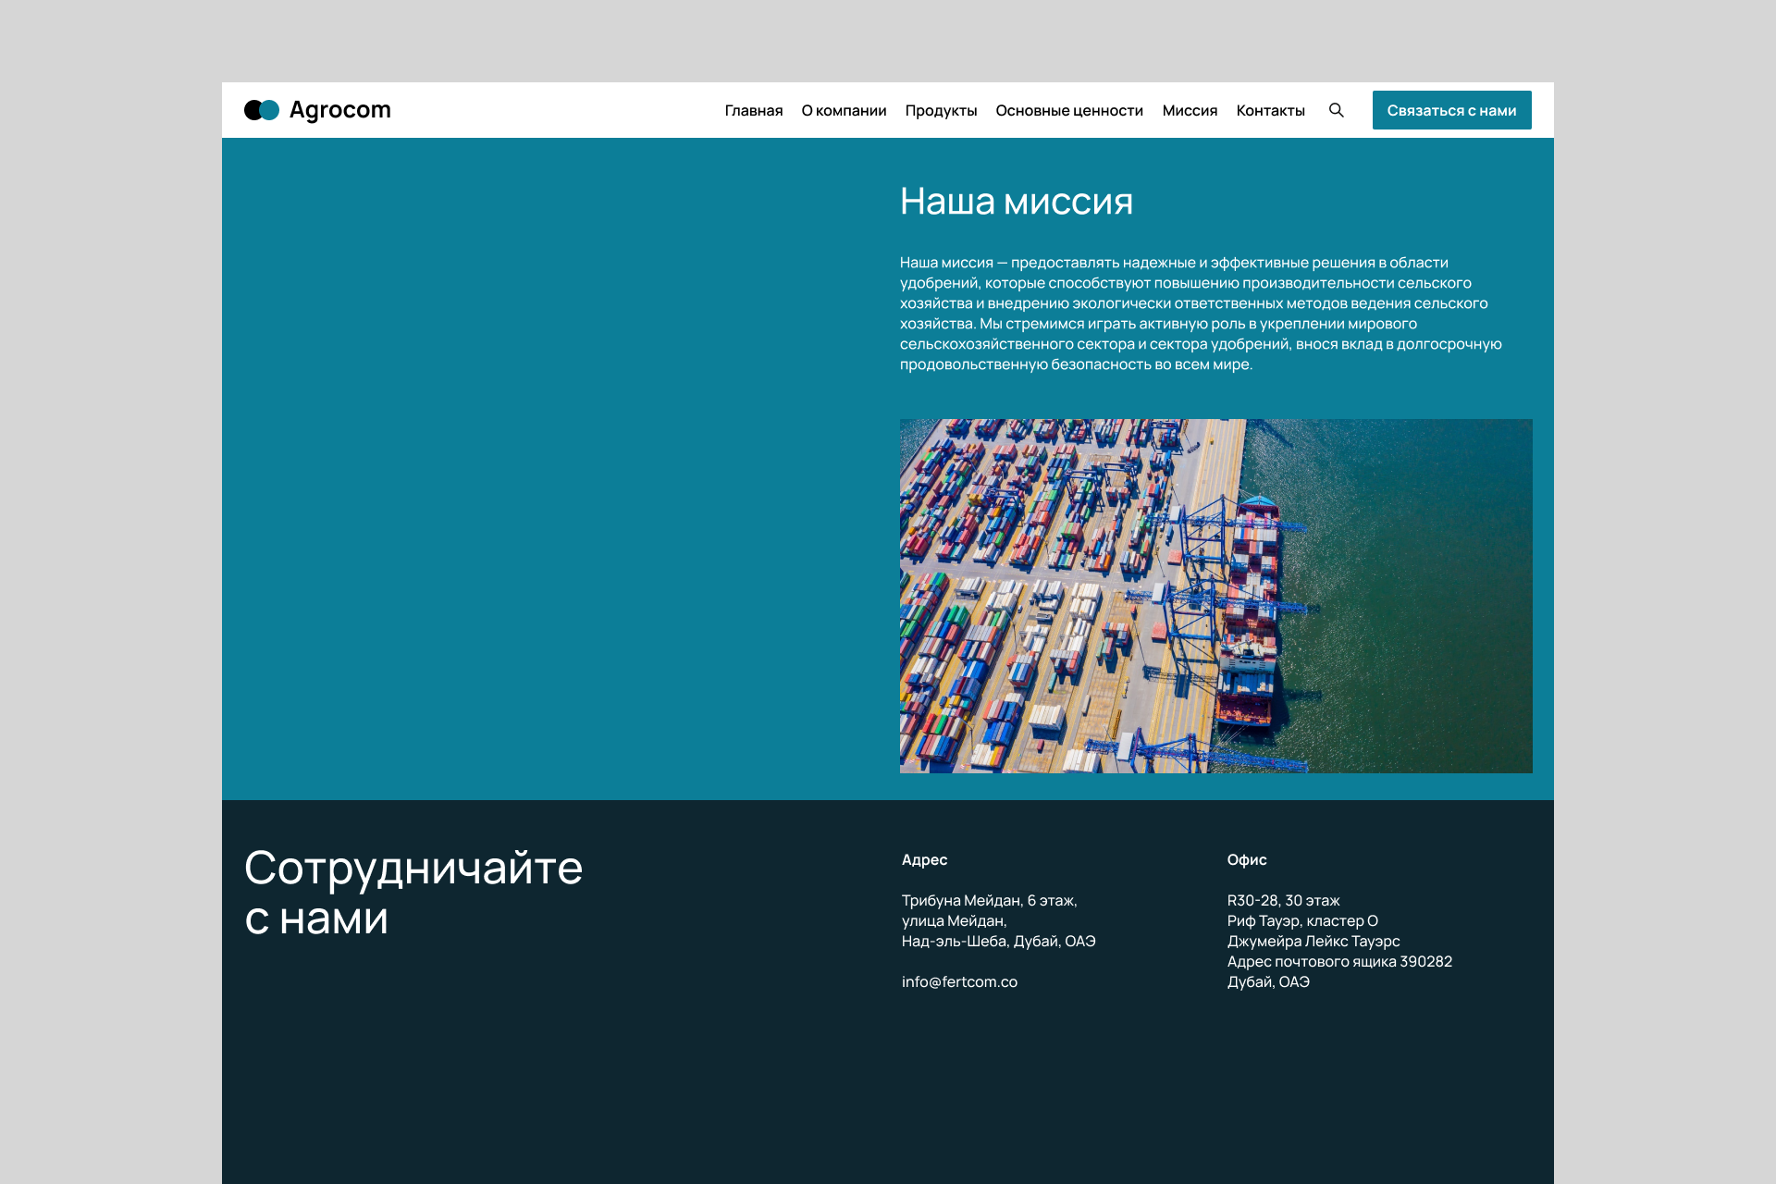
Task: Click the Связаться с нами button
Action: [1451, 110]
